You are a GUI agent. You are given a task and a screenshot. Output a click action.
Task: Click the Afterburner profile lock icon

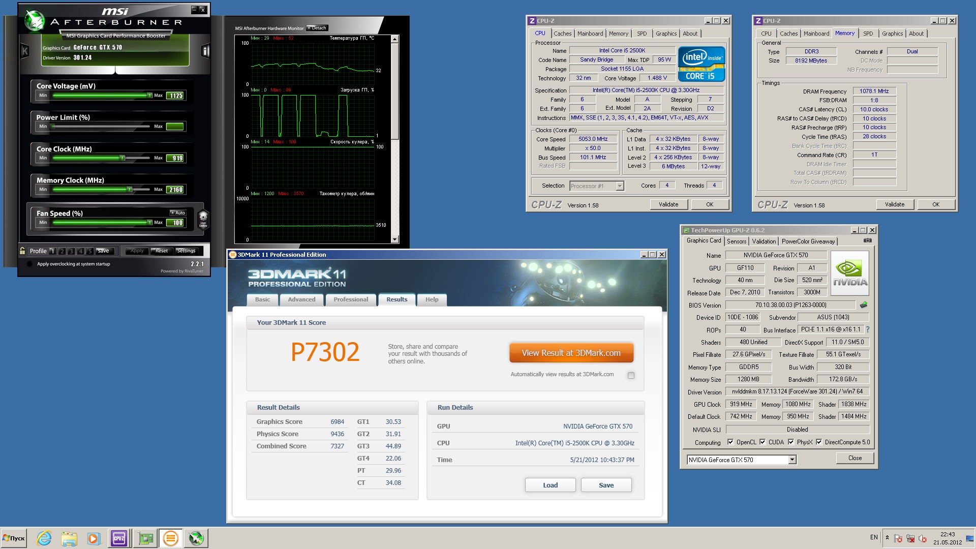pyautogui.click(x=22, y=251)
